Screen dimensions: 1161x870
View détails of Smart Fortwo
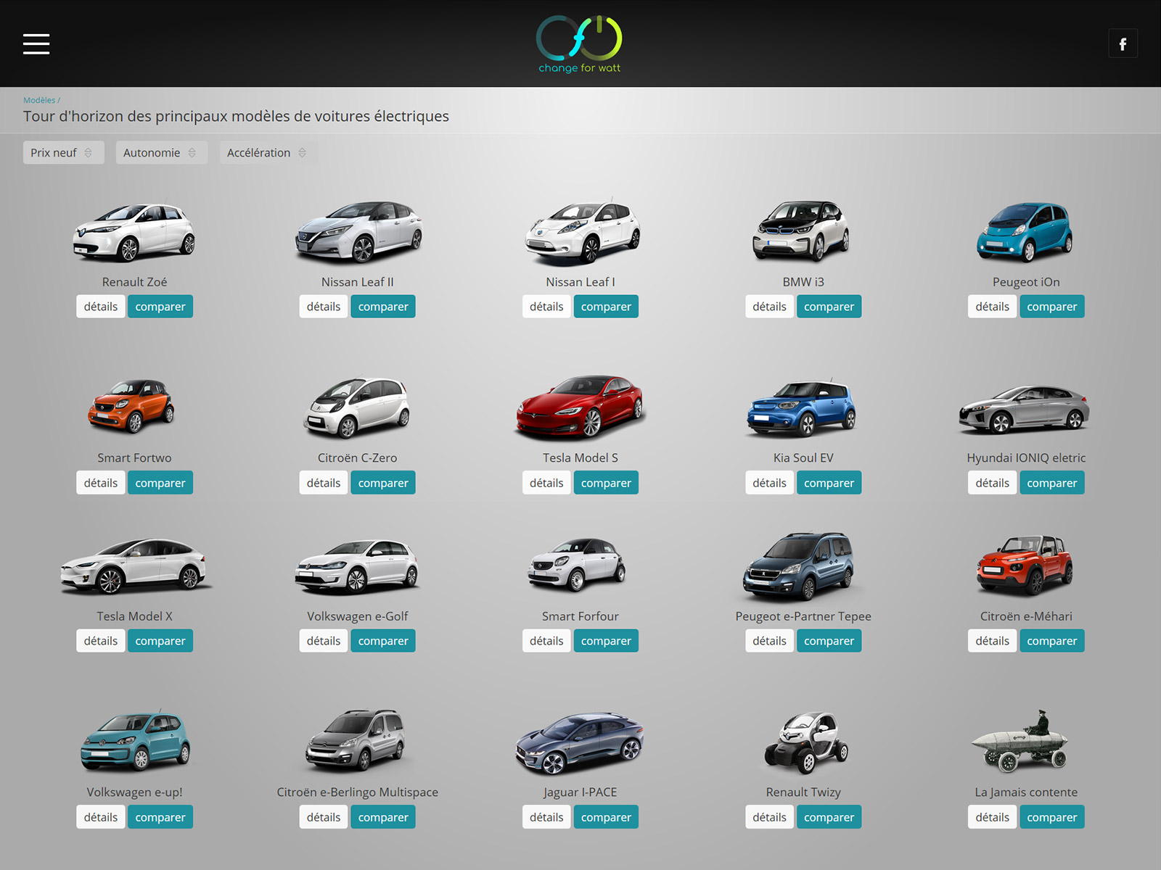coord(101,483)
